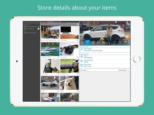Open settings gear above the item grid
The width and height of the screenshot is (154, 115).
(78, 24)
